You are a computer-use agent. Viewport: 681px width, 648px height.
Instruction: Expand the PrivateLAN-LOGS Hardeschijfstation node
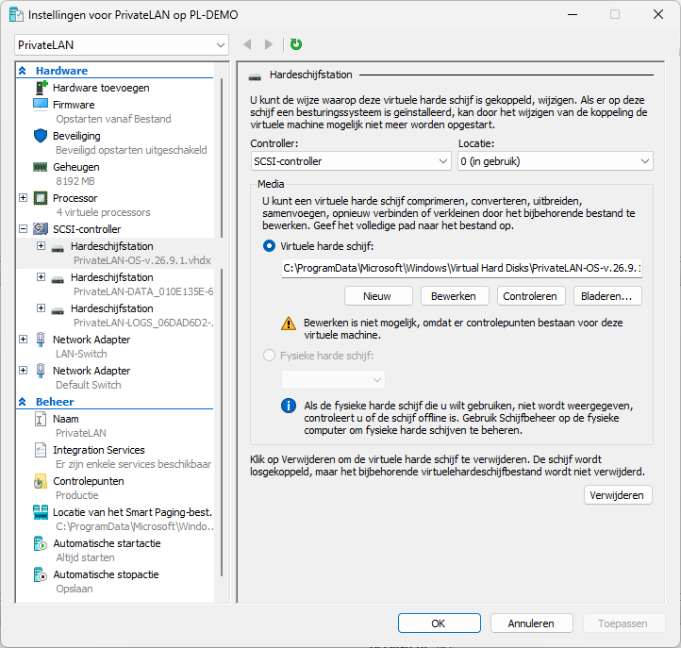click(41, 307)
